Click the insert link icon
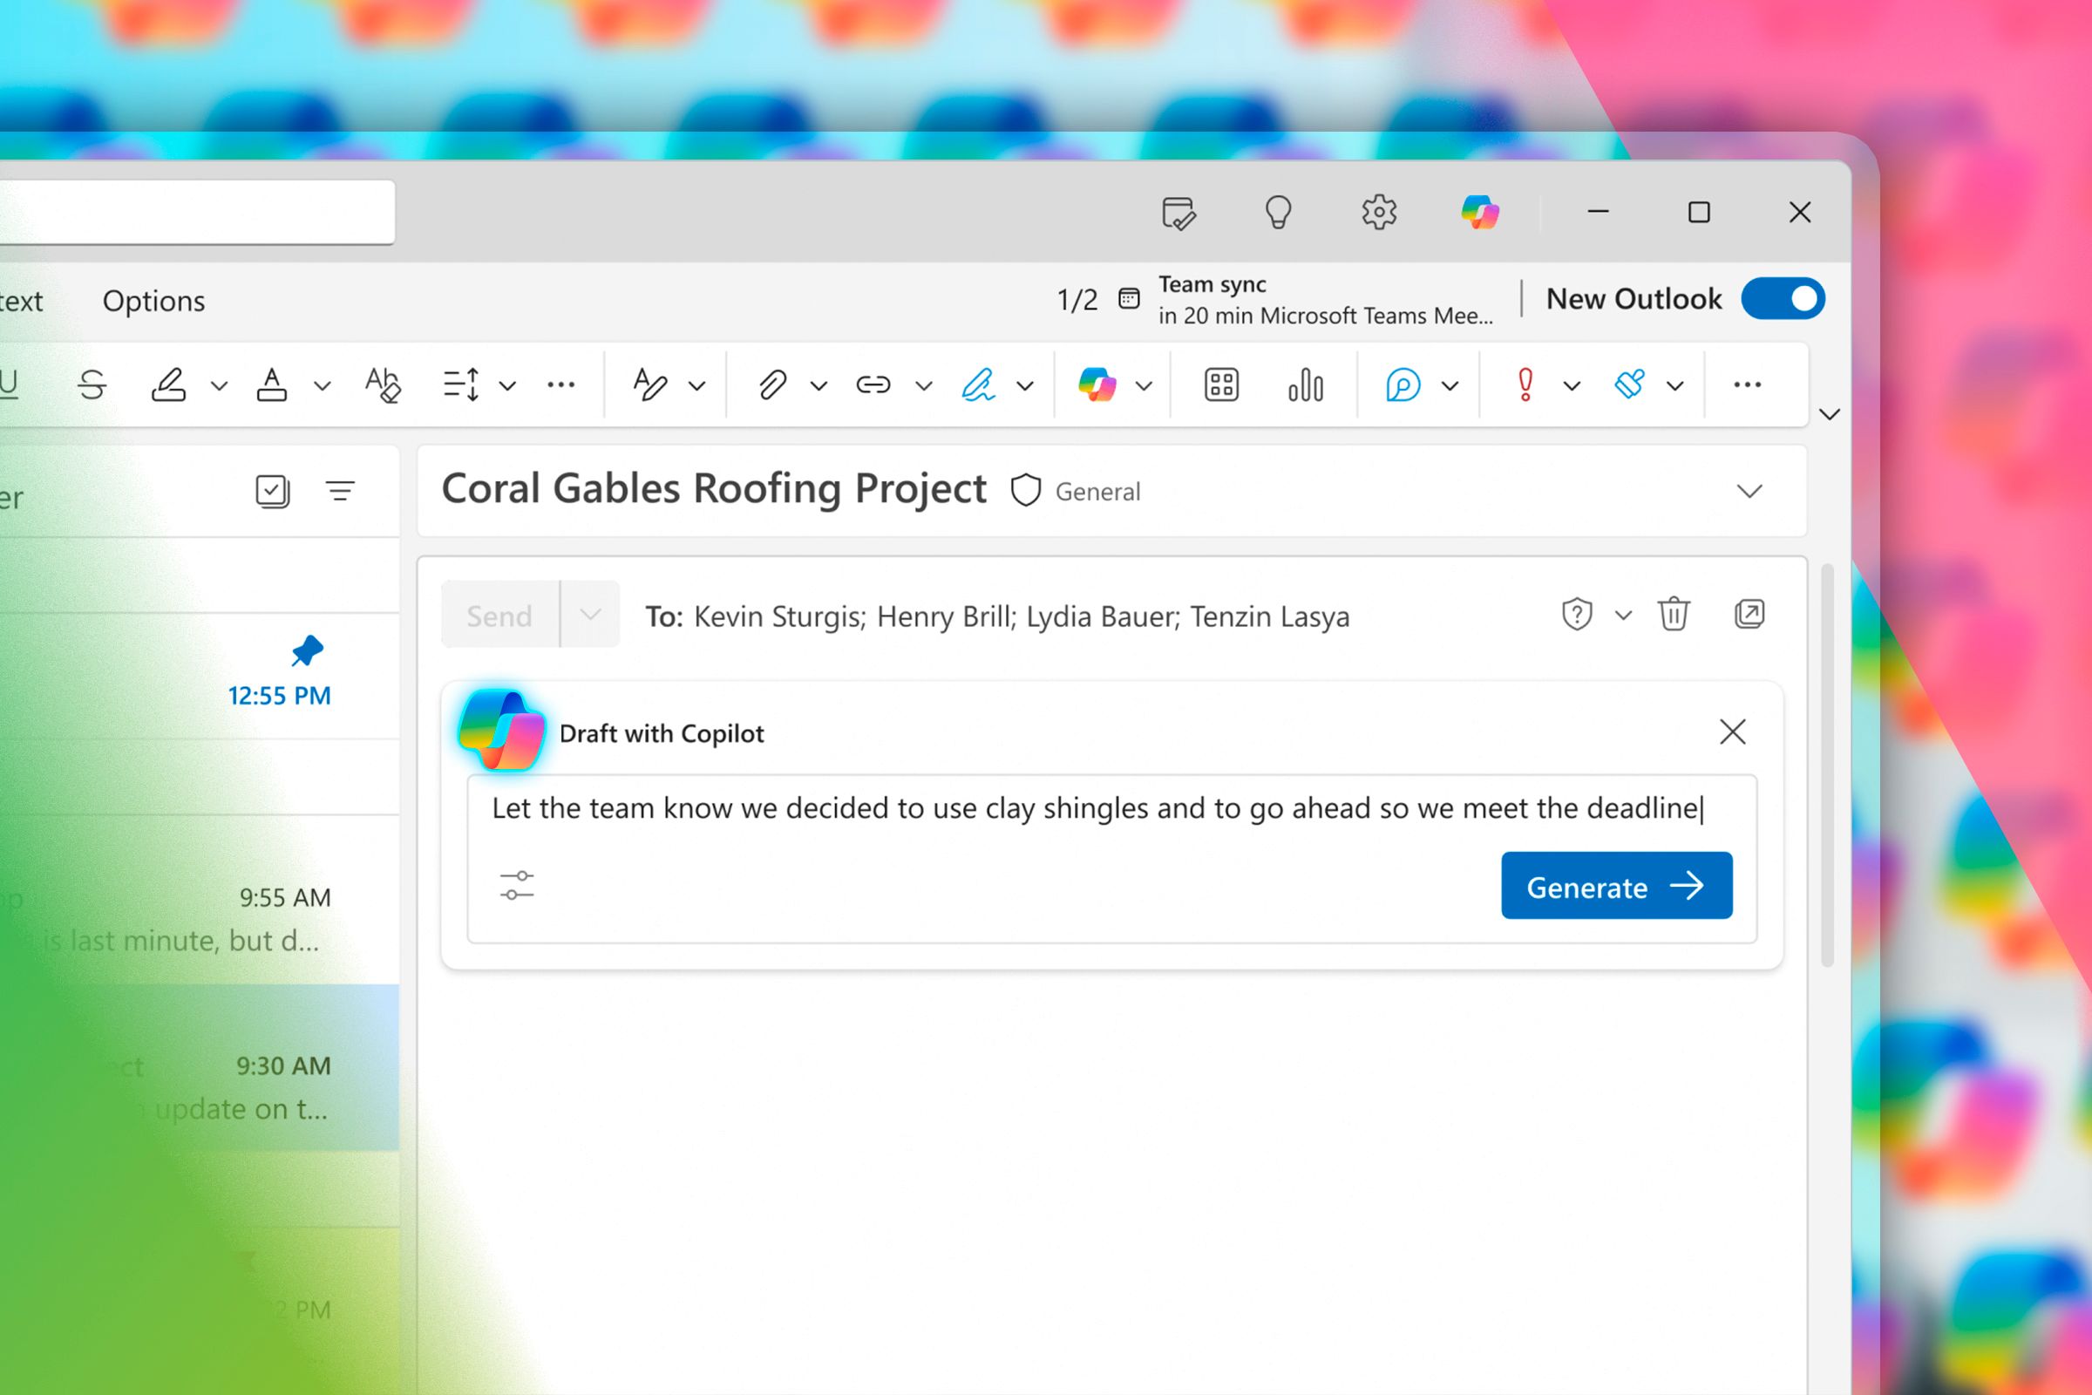Viewport: 2092px width, 1395px height. coord(873,385)
